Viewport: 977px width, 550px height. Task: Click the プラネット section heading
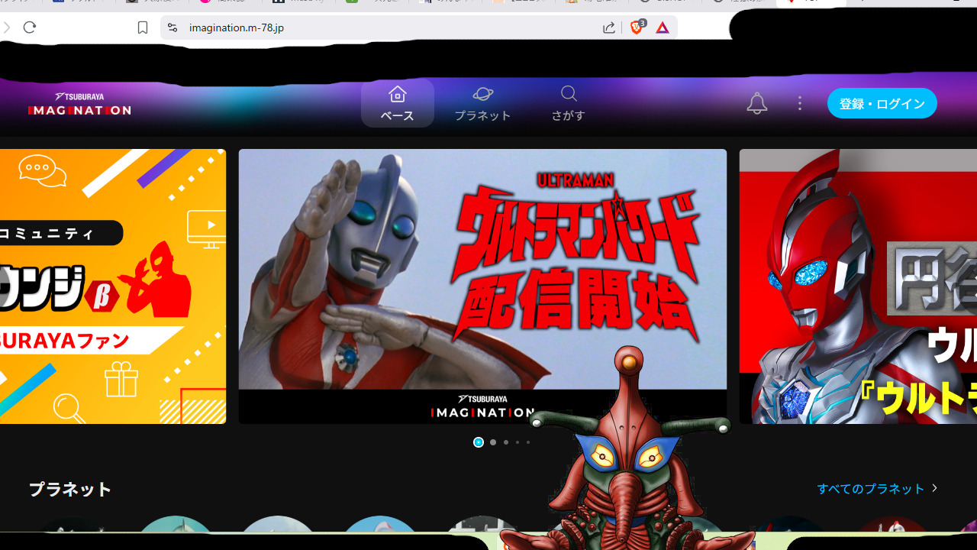(x=70, y=489)
